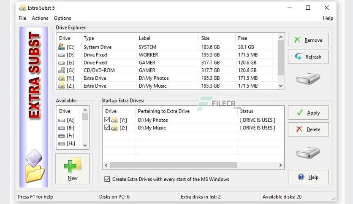Select the H: drive icon in Available list
Viewport: 353px width, 204px height.
(62, 144)
